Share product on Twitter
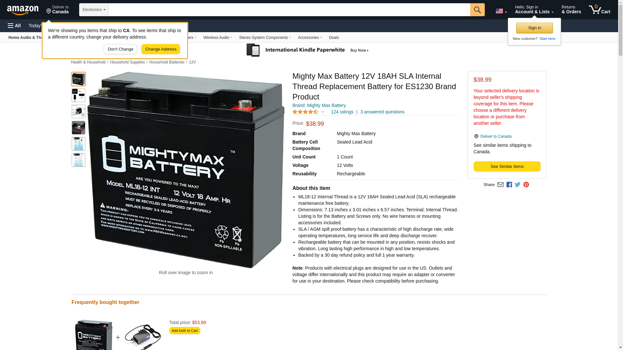 pos(518,185)
